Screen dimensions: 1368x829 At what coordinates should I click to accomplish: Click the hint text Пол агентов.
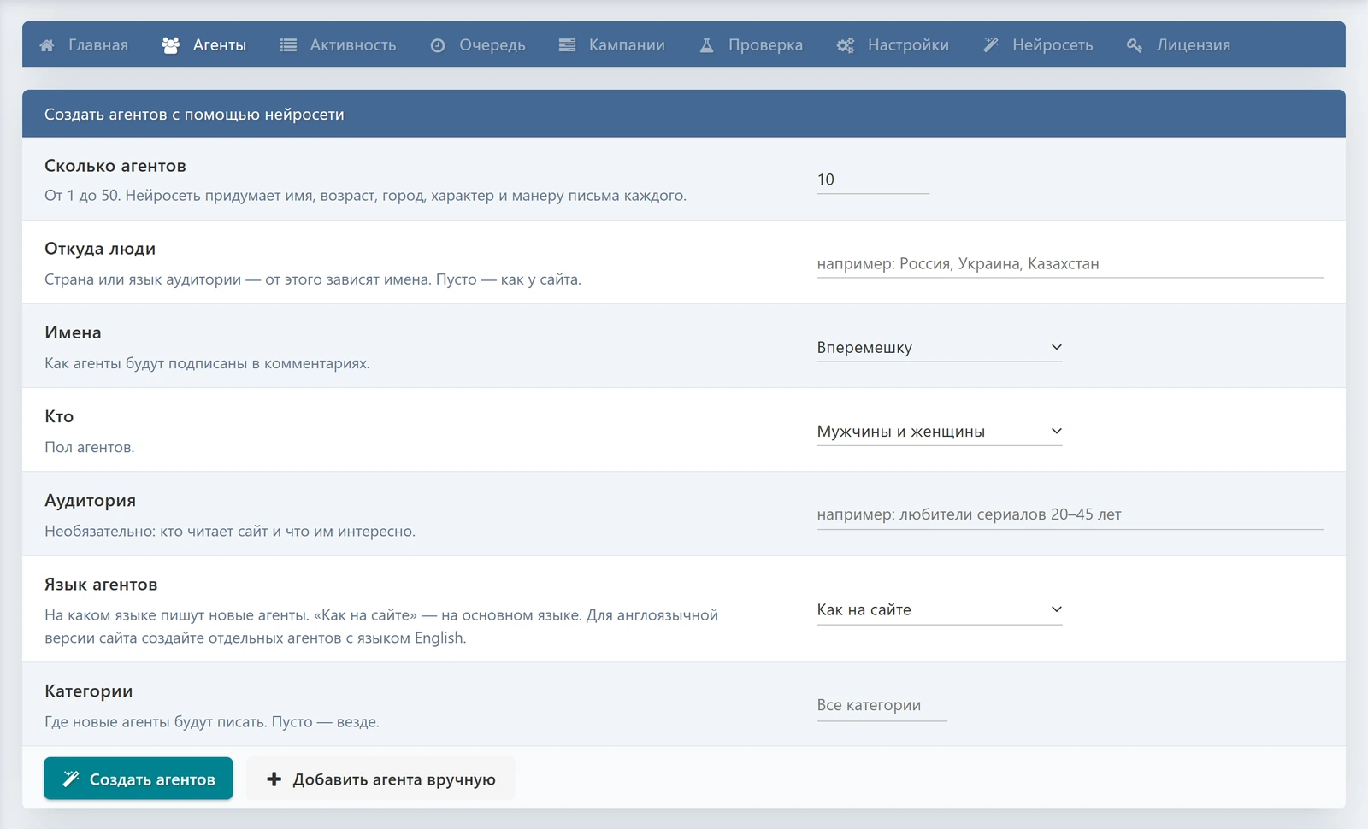point(90,447)
